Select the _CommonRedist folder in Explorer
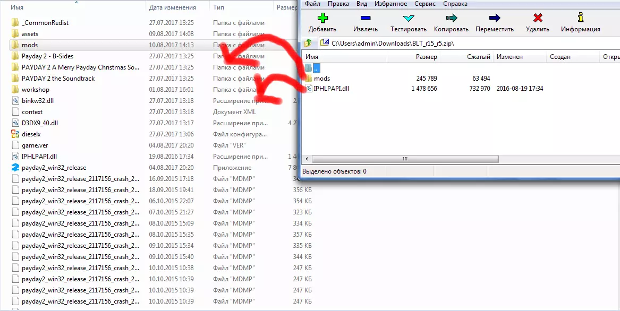620x311 pixels. point(45,22)
